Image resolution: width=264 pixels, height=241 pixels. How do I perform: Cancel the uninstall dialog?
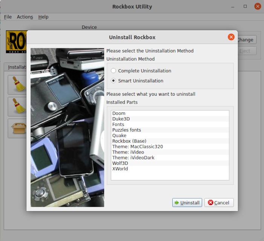(x=219, y=202)
